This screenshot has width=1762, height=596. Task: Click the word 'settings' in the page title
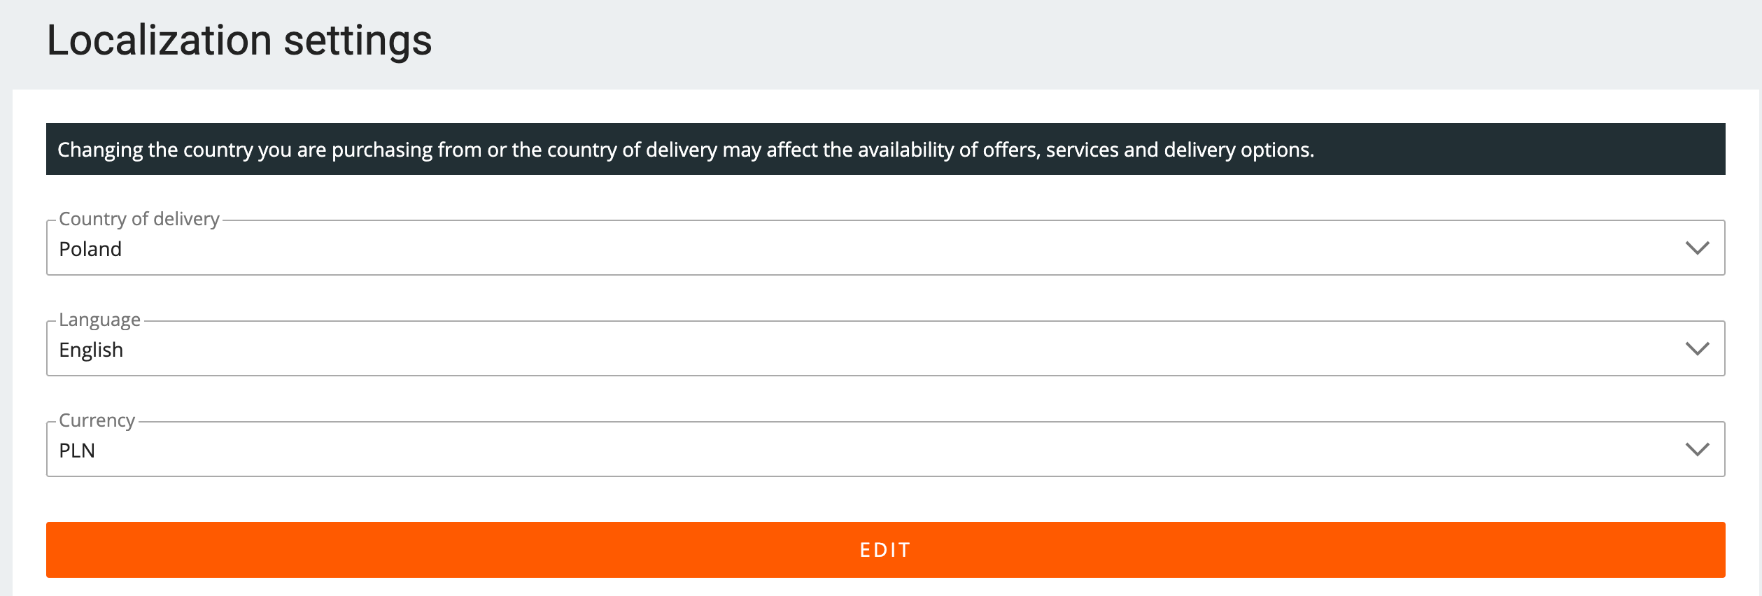pos(358,42)
